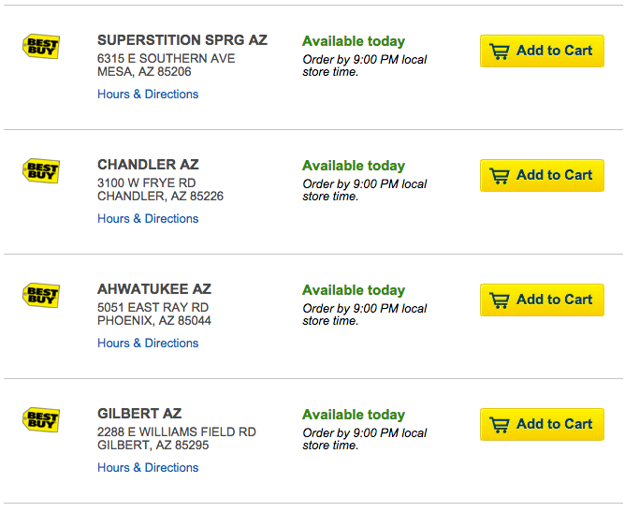Click the Best Buy logo beside Ahwatukee AZ
639x512 pixels.
pos(41,295)
